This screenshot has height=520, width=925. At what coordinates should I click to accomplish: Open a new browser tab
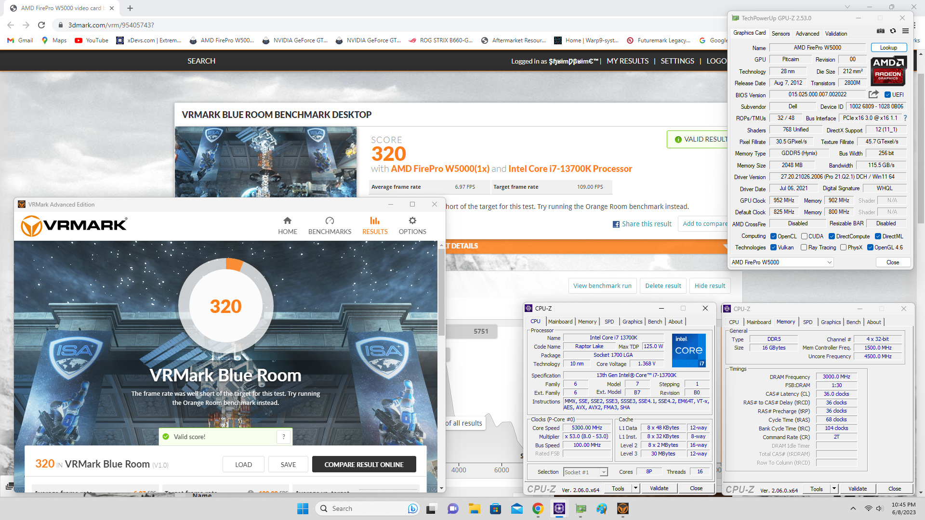pos(130,8)
